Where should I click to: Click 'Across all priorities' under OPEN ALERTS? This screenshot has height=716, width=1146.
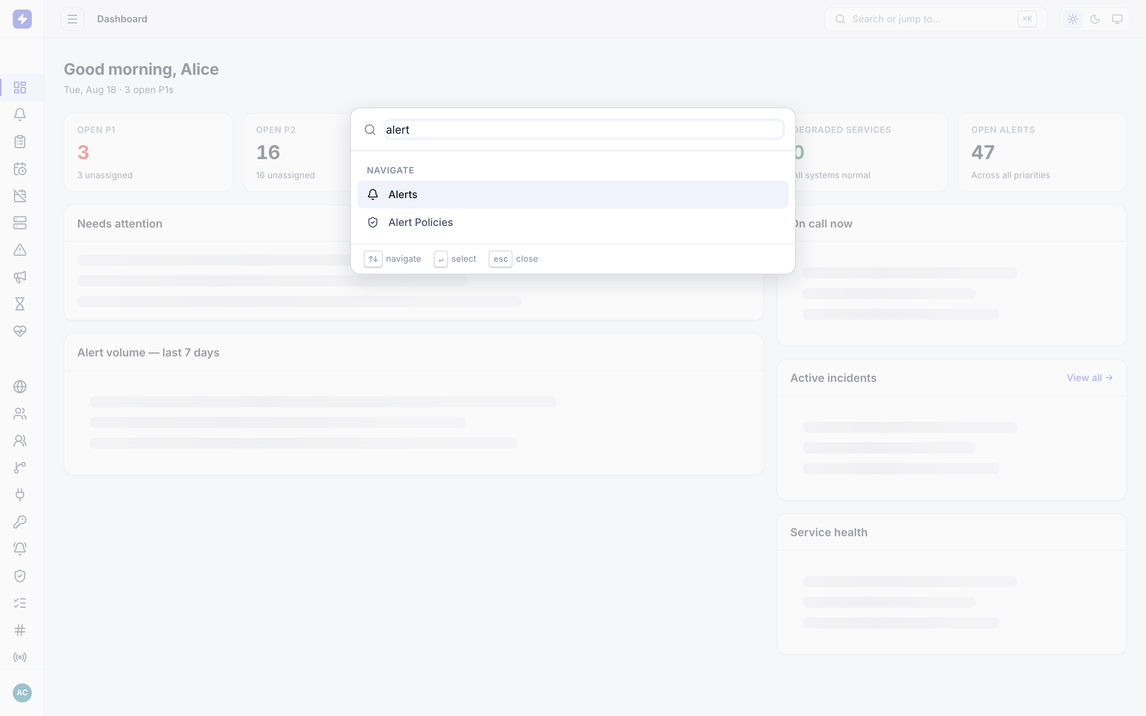pos(1010,175)
